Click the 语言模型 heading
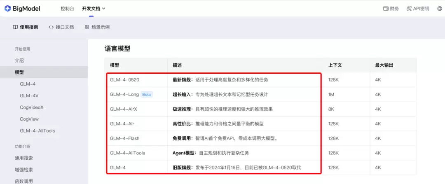The height and width of the screenshot is (184, 445). (x=117, y=49)
